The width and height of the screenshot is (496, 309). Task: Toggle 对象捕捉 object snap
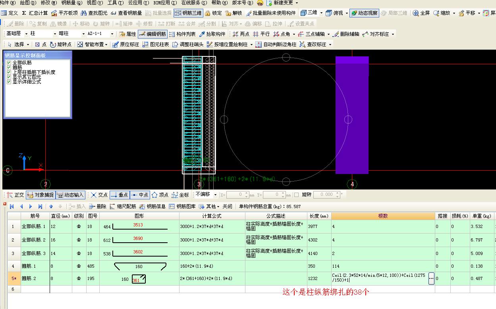[x=40, y=195]
